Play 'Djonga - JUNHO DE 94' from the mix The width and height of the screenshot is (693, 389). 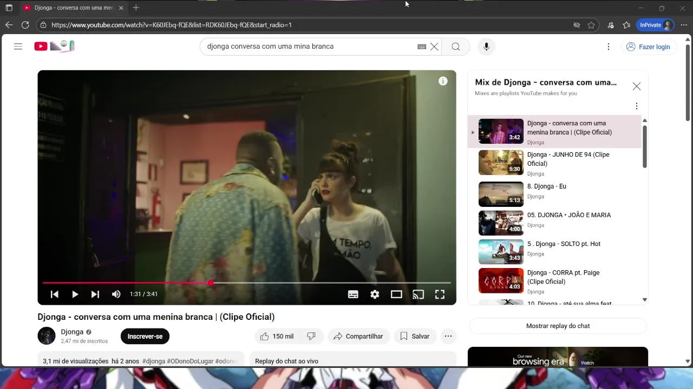[x=554, y=163]
